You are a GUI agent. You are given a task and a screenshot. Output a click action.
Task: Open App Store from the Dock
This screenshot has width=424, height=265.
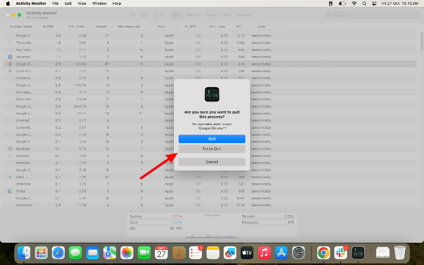pyautogui.click(x=281, y=253)
